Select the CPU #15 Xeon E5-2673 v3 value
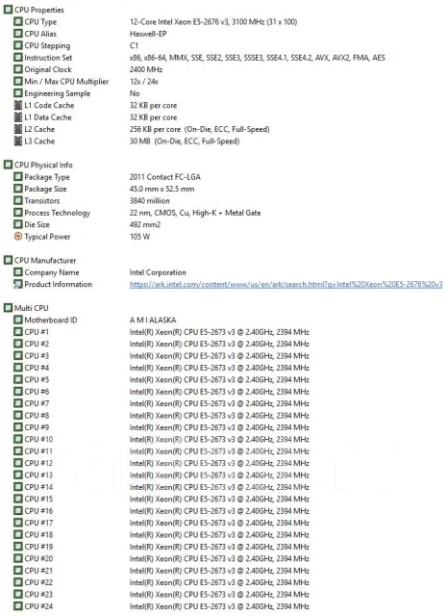The height and width of the screenshot is (616, 447). pyautogui.click(x=219, y=499)
